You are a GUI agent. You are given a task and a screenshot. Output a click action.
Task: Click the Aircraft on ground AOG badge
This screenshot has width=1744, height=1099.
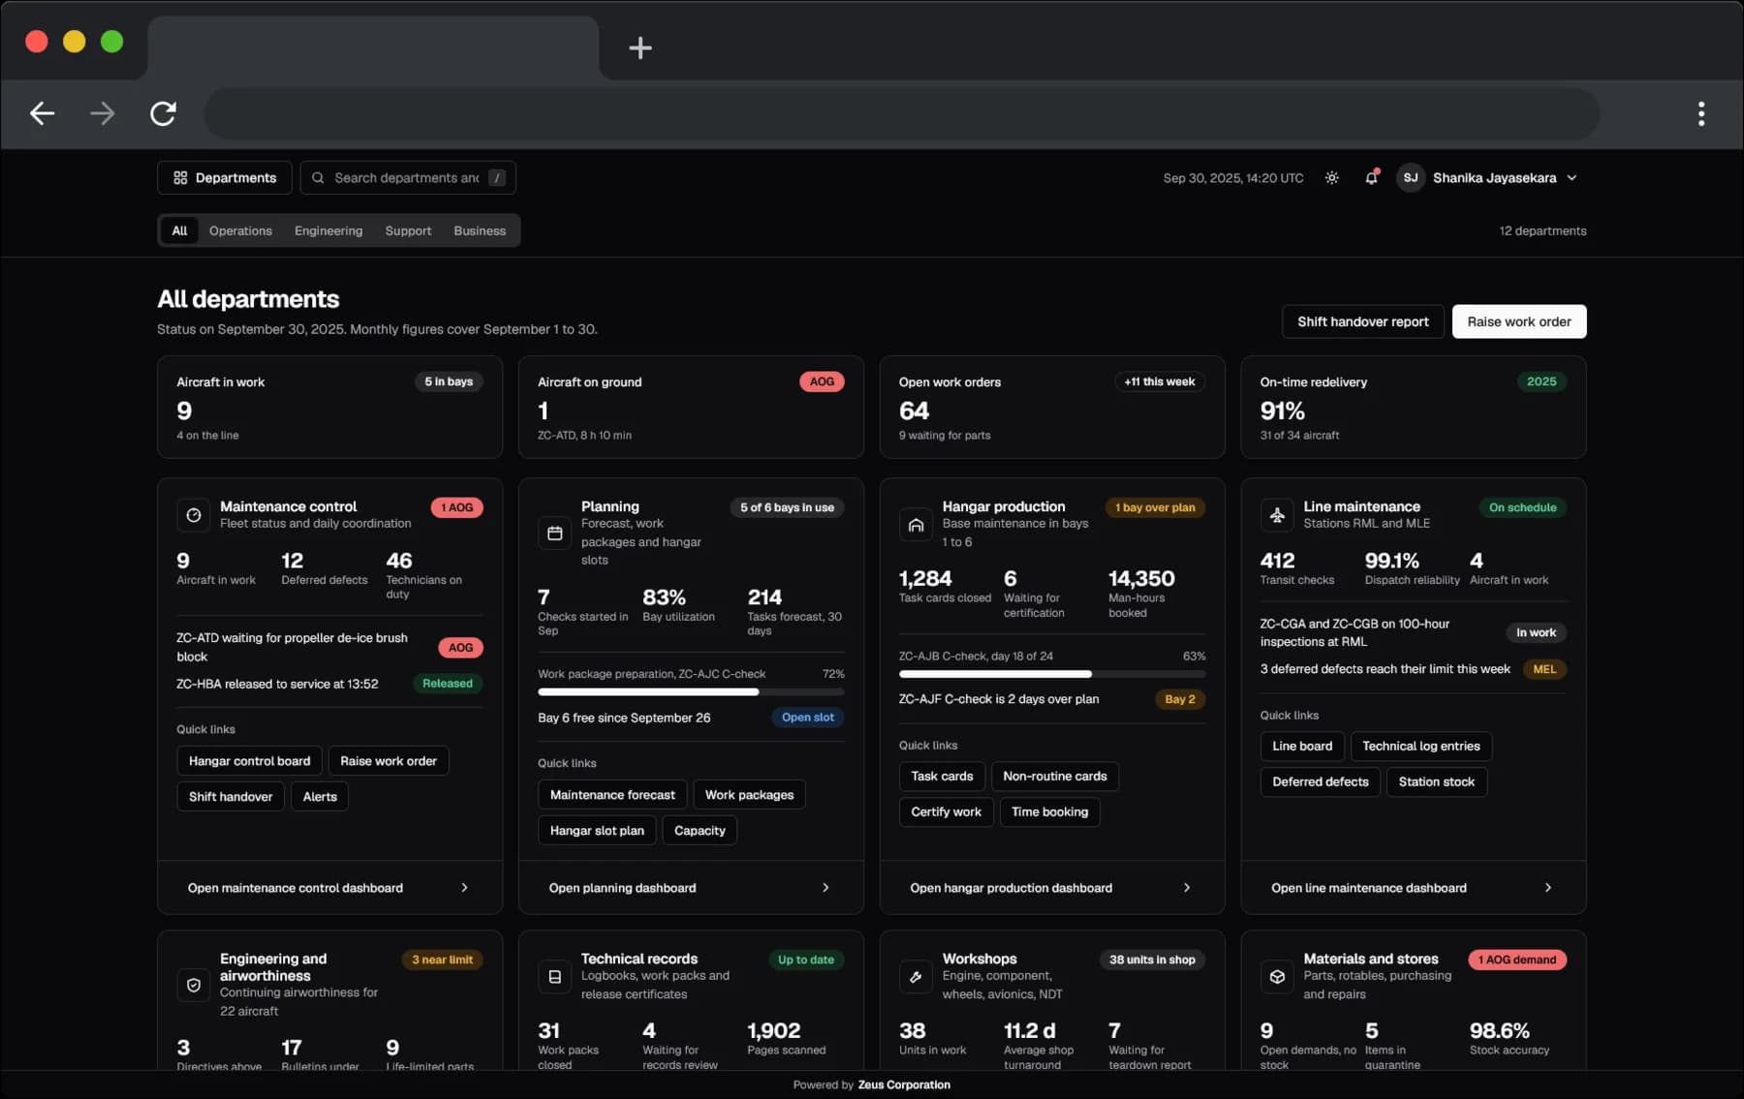click(822, 382)
